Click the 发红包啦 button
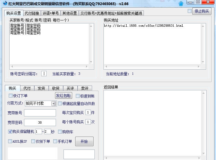Viewport: 216px width, 160px height. point(63,95)
